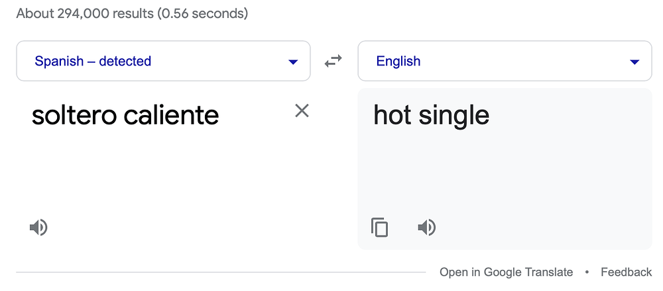This screenshot has width=663, height=291.
Task: Copy the translation to clipboard
Action: [x=379, y=228]
